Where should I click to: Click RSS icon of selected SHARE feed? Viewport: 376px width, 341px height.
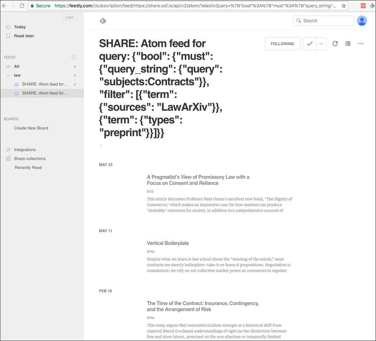[x=16, y=93]
